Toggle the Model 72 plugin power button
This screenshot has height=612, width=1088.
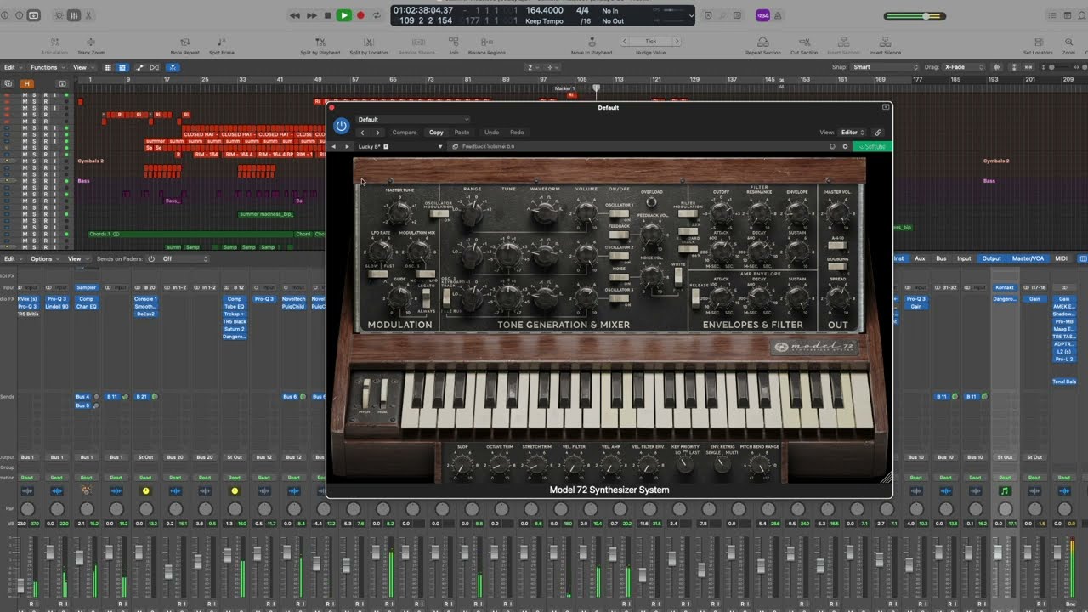point(341,126)
